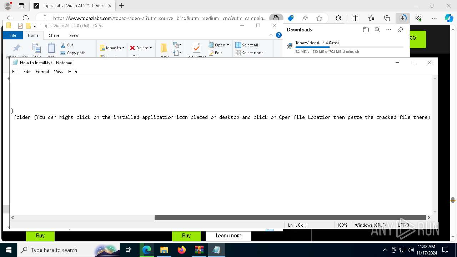Open the Customize Quick Access Toolbar dropdown
Image resolution: width=457 pixels, height=257 pixels.
[x=35, y=26]
